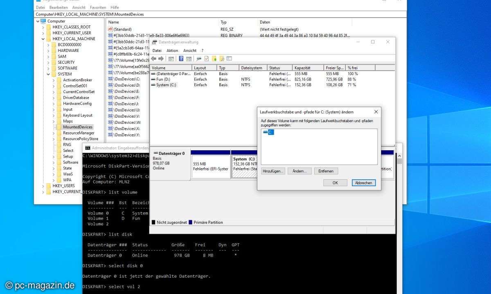Open Bearbeiten menu in Registrierungs-Editor
The image size is (491, 294).
pos(59,7)
